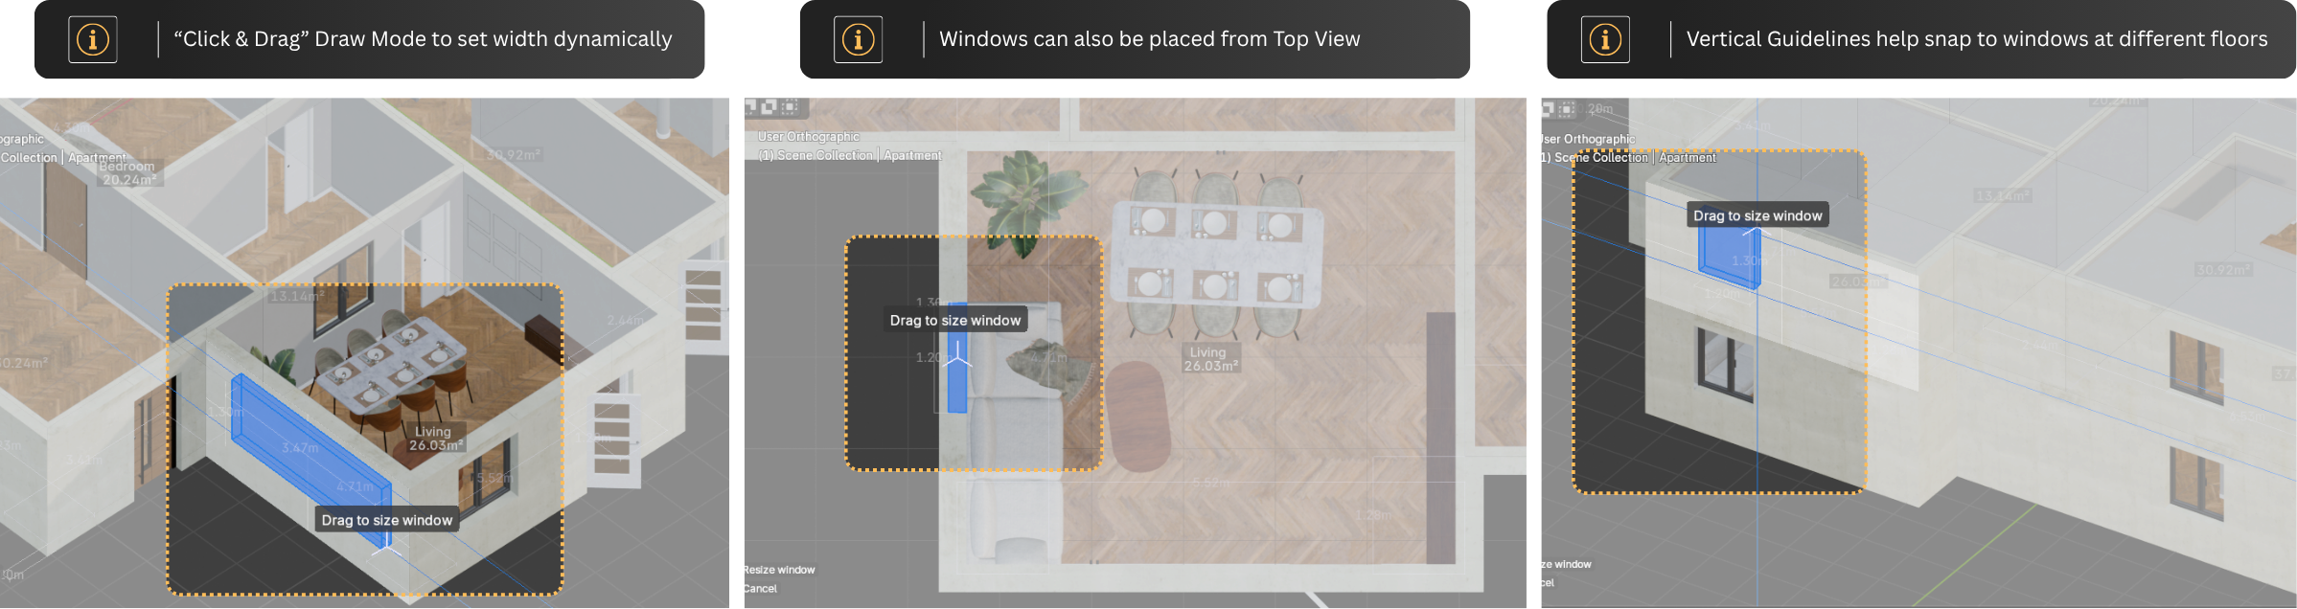Click the blue upper-floor window preview on facade

[x=1730, y=257]
